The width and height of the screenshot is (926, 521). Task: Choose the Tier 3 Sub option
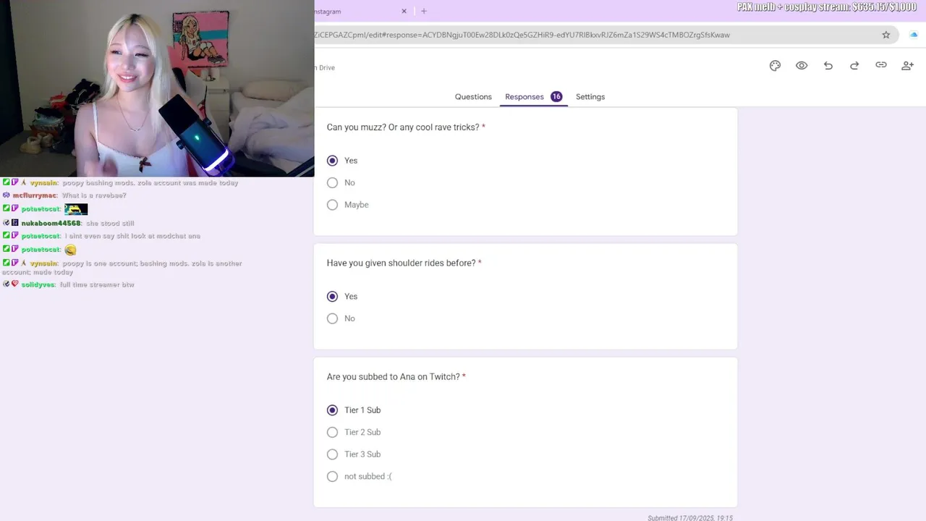tap(354, 454)
